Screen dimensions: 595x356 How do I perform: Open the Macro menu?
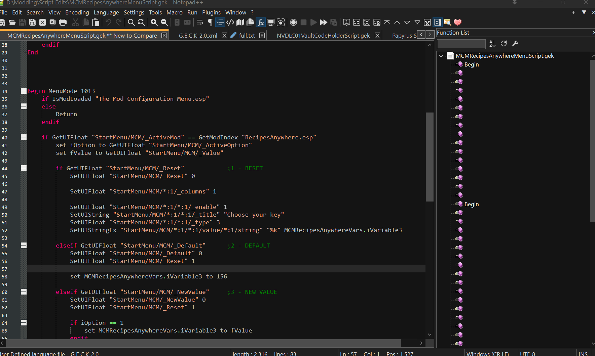175,12
